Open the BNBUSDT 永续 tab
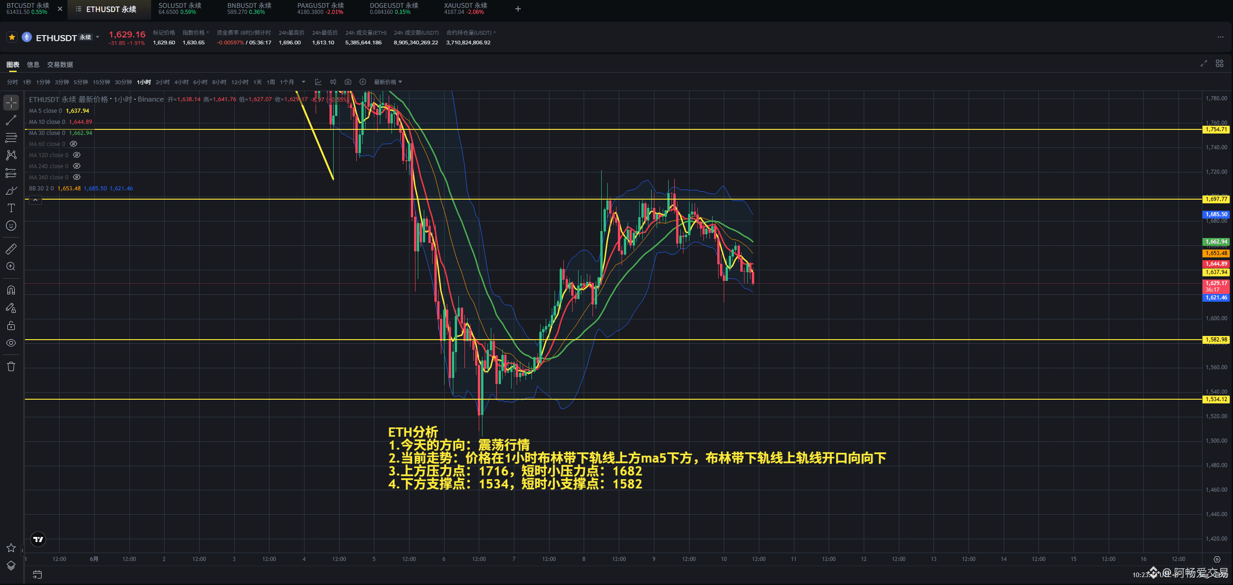The width and height of the screenshot is (1233, 585). click(249, 9)
